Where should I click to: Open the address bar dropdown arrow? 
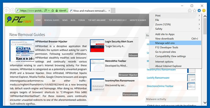tap(49, 11)
